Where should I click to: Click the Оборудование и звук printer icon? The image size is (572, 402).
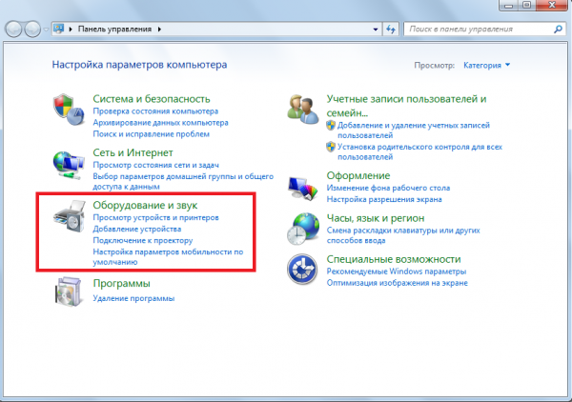coord(69,215)
